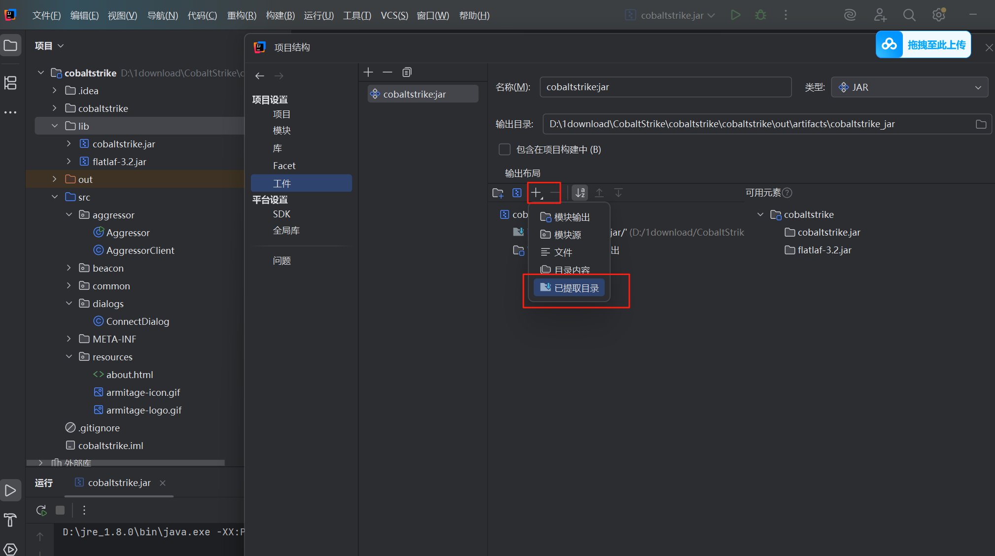The width and height of the screenshot is (995, 556).
Task: Click the 名称 artifact name field
Action: click(x=666, y=87)
